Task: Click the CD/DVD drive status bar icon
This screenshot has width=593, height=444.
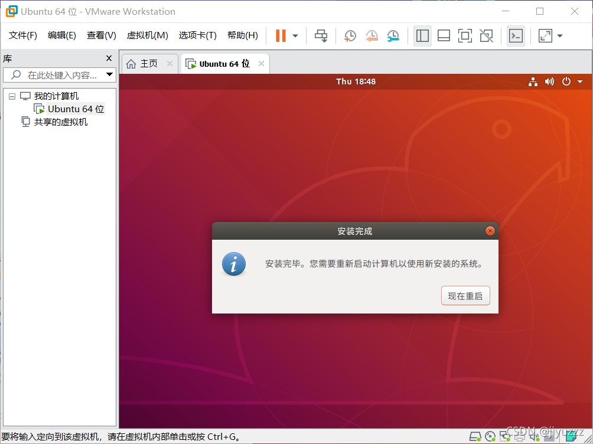Action: click(490, 437)
